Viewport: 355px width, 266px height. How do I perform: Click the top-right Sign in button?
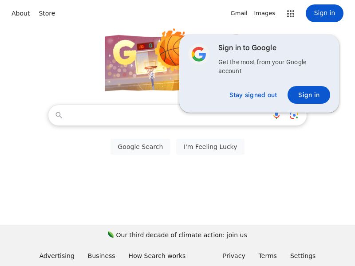(x=324, y=13)
